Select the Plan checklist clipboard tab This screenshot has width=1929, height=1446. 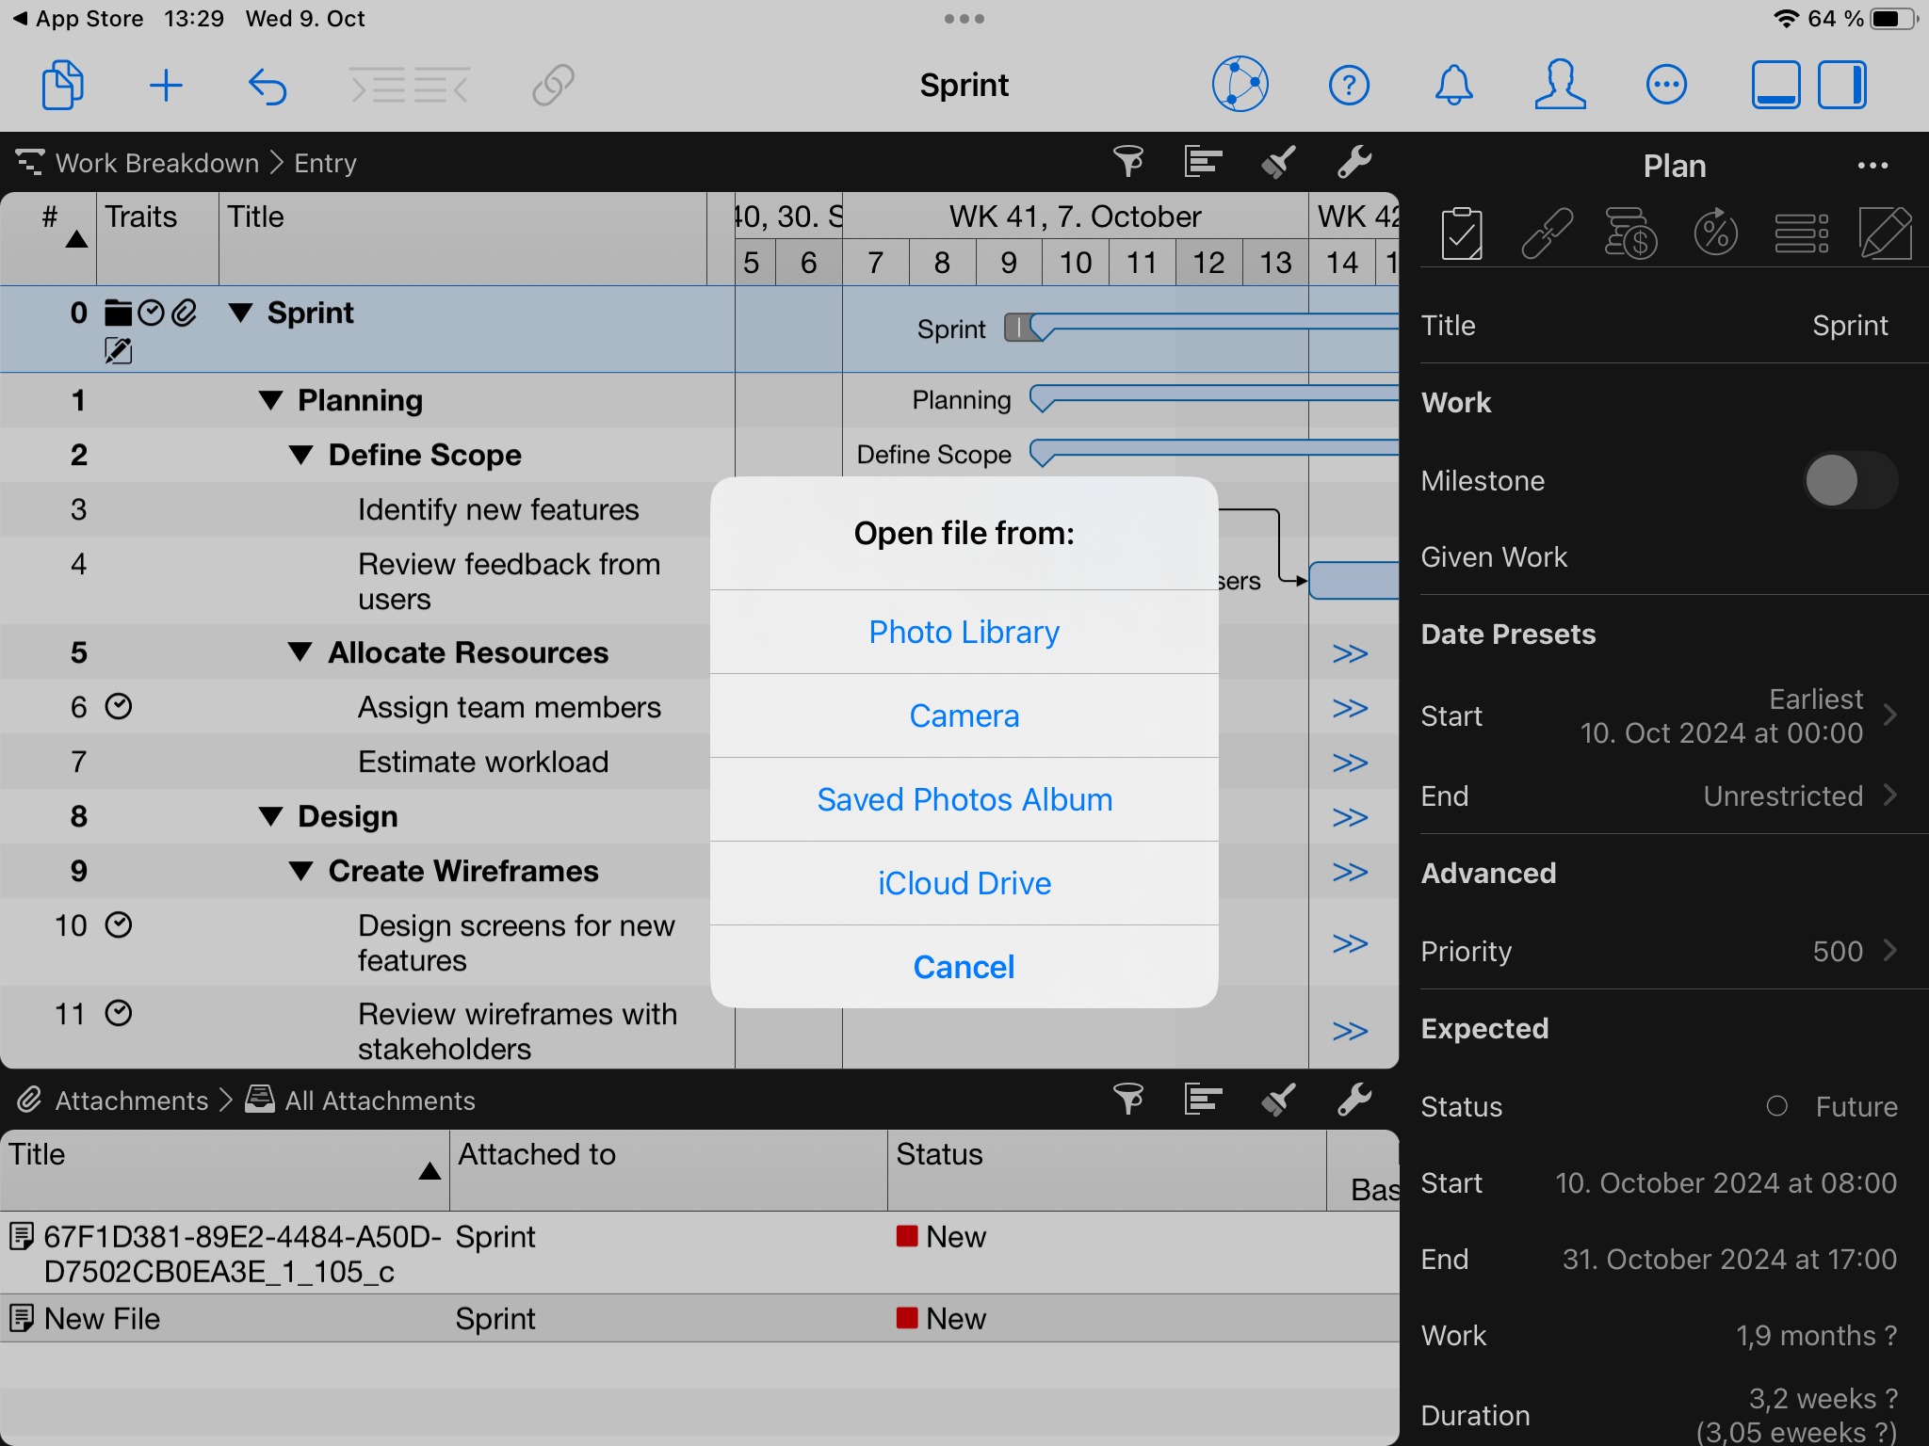1462,233
